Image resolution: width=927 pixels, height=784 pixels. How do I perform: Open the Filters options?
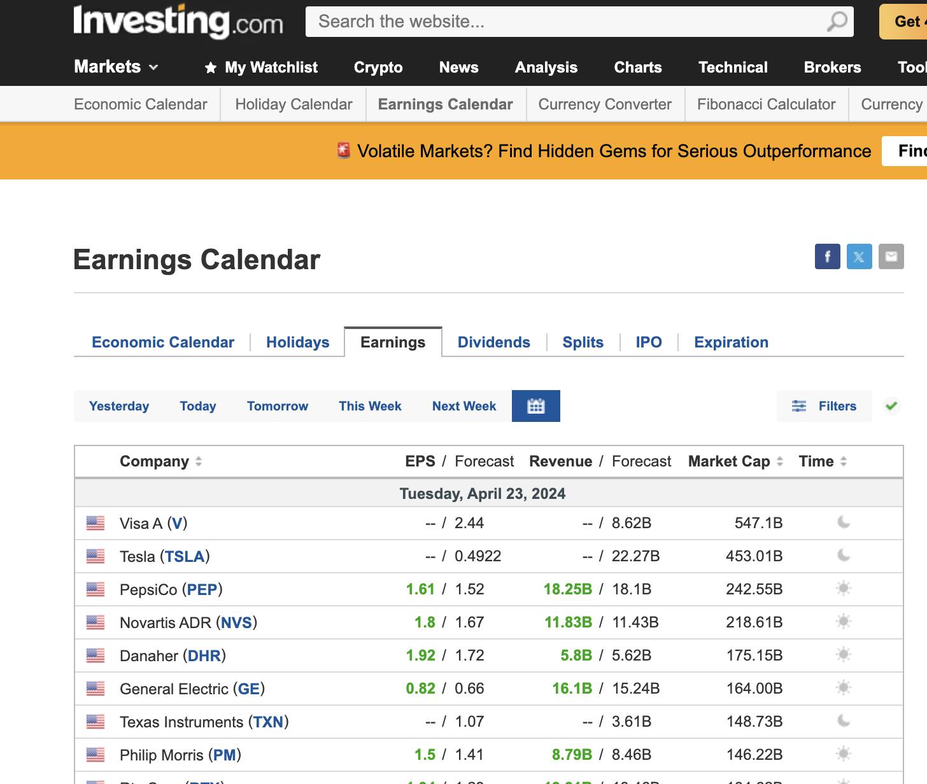coord(824,406)
